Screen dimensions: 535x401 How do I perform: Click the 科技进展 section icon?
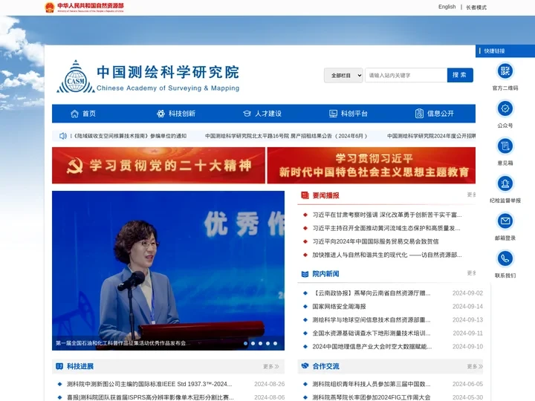click(59, 366)
